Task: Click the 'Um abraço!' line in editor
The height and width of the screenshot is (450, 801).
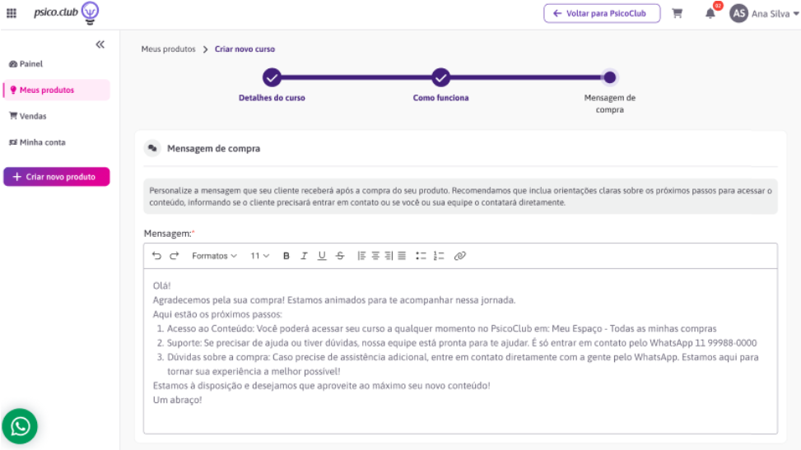Action: [177, 400]
